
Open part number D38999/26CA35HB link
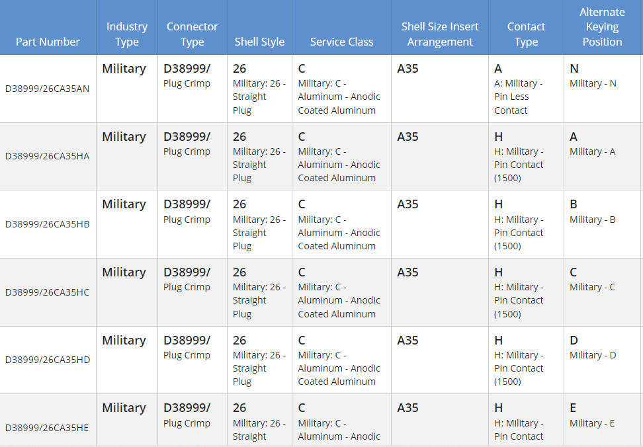point(47,224)
